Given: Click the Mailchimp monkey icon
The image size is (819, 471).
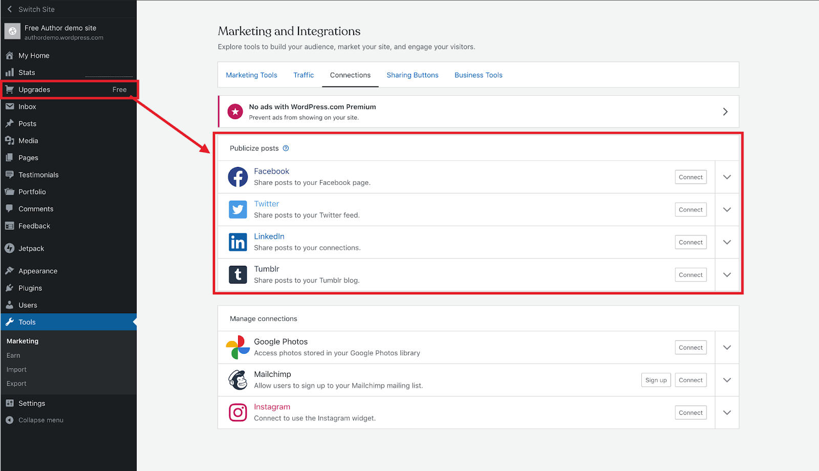Looking at the screenshot, I should pos(238,380).
